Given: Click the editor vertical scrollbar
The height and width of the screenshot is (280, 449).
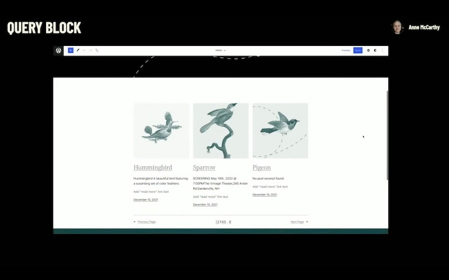Looking at the screenshot, I should [x=386, y=134].
